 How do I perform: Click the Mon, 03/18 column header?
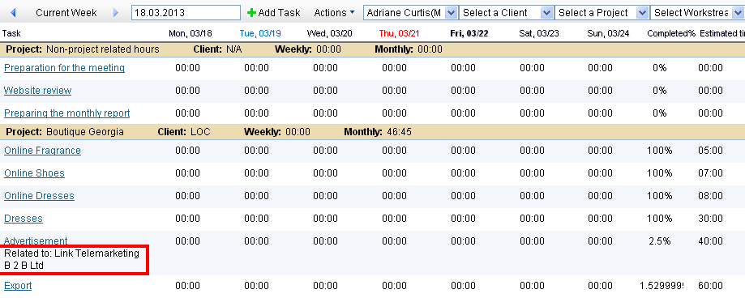[x=190, y=34]
